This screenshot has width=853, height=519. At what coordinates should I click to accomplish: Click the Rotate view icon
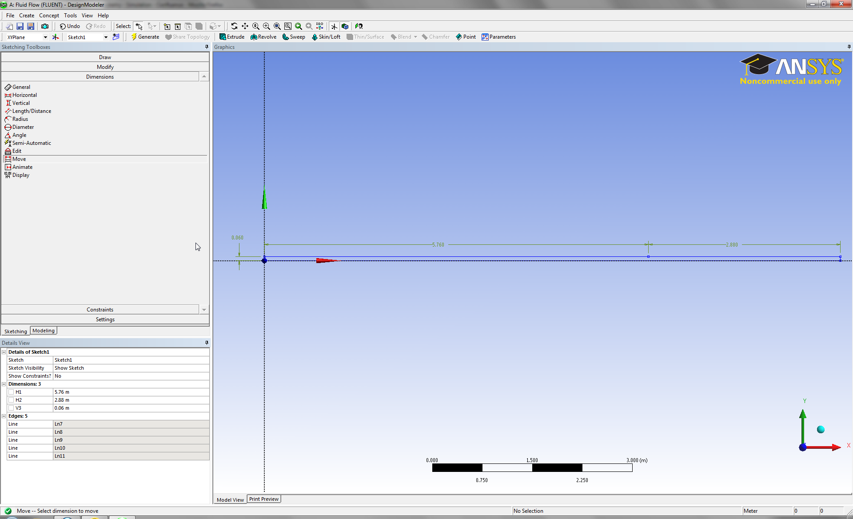[234, 26]
